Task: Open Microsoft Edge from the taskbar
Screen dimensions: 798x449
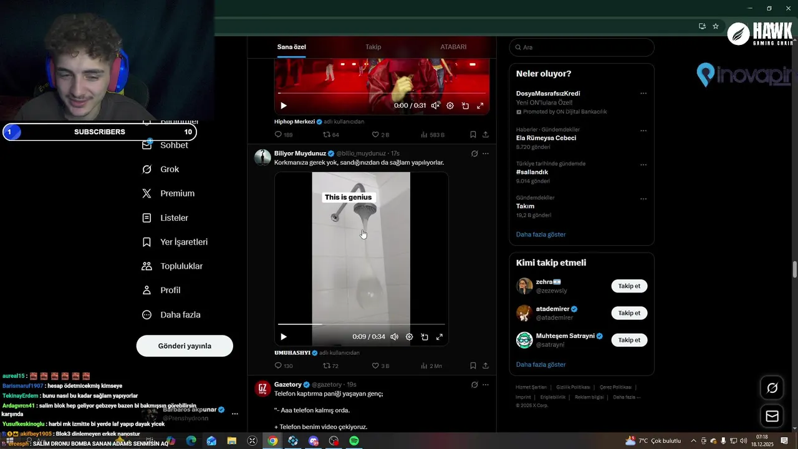Action: click(191, 441)
